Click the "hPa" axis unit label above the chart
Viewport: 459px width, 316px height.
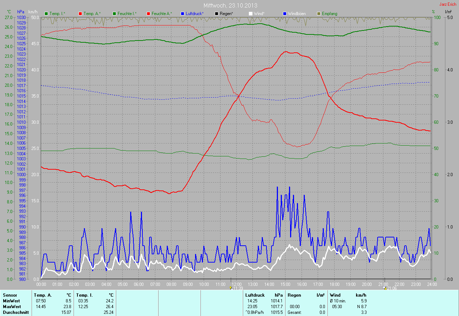(20, 12)
